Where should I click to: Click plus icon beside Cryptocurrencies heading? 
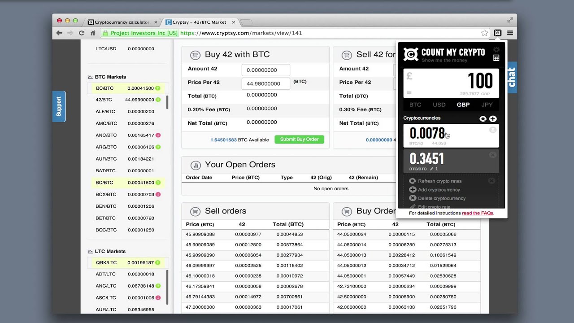click(x=493, y=119)
